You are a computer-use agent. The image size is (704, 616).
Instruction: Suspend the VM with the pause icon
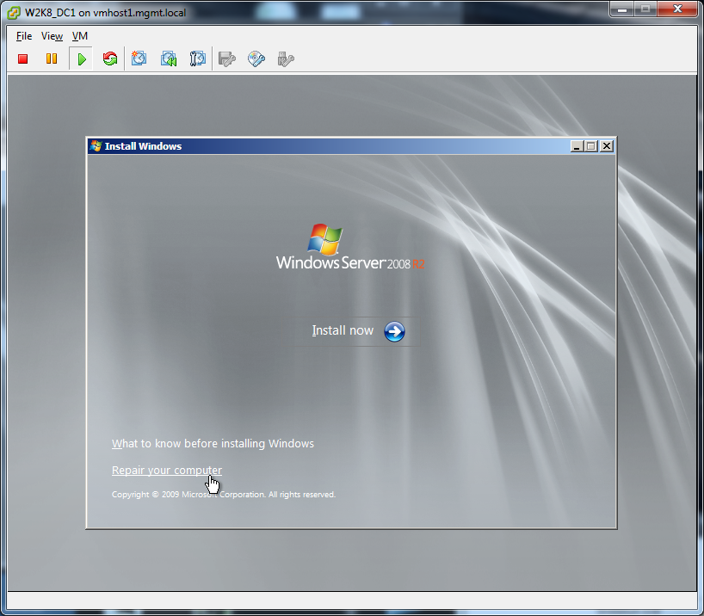(52, 59)
